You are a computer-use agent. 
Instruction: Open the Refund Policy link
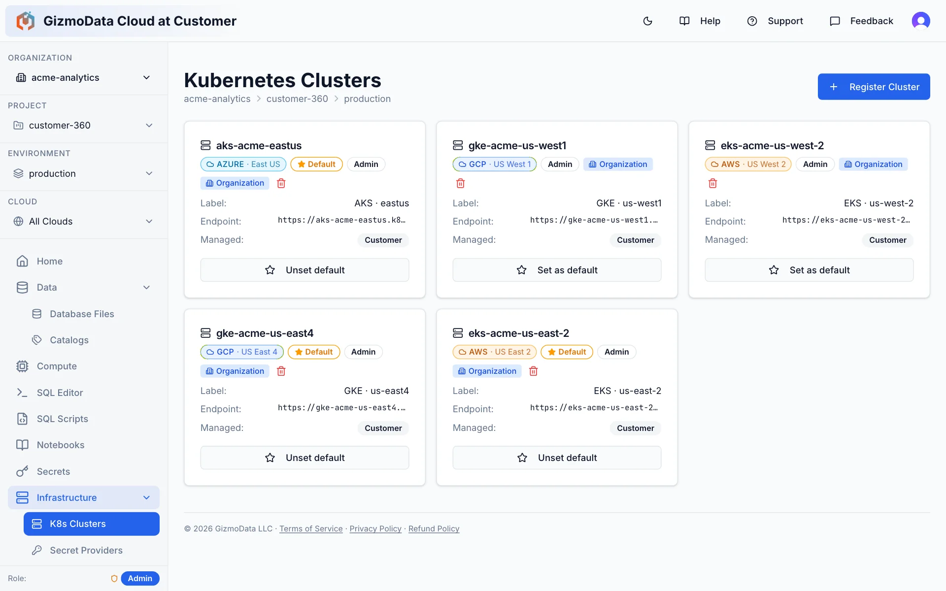(x=434, y=528)
